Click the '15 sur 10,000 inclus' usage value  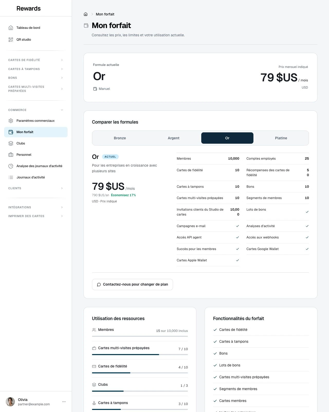[172, 331]
